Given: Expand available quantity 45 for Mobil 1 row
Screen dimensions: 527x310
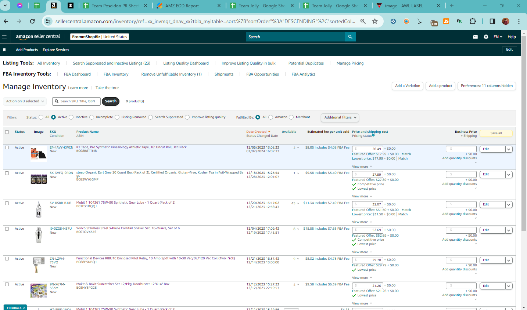Looking at the screenshot, I should (296, 203).
